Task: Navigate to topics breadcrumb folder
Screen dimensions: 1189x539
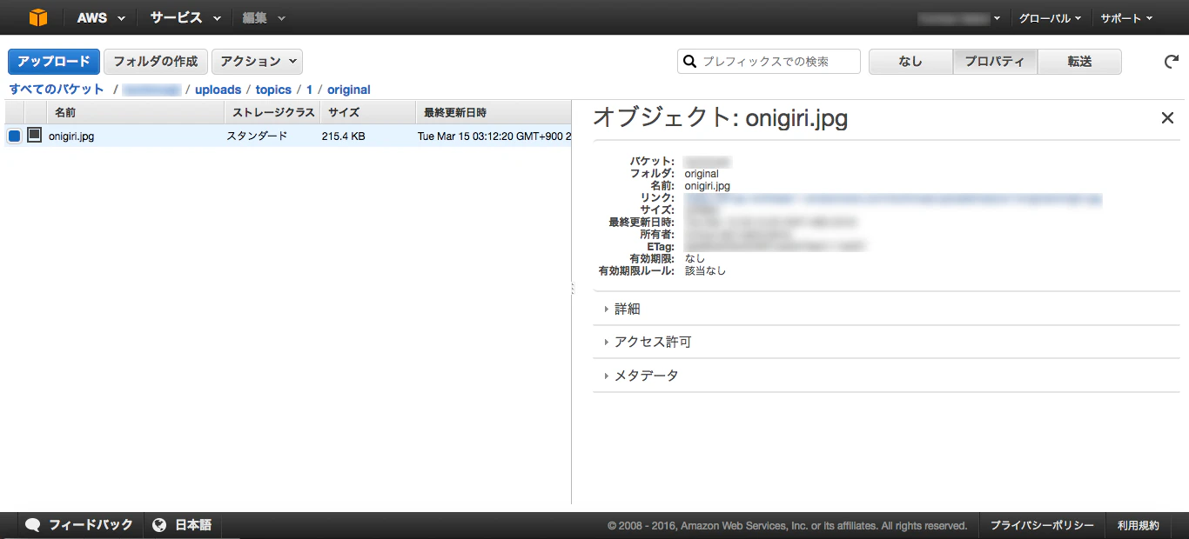Action: coord(273,90)
